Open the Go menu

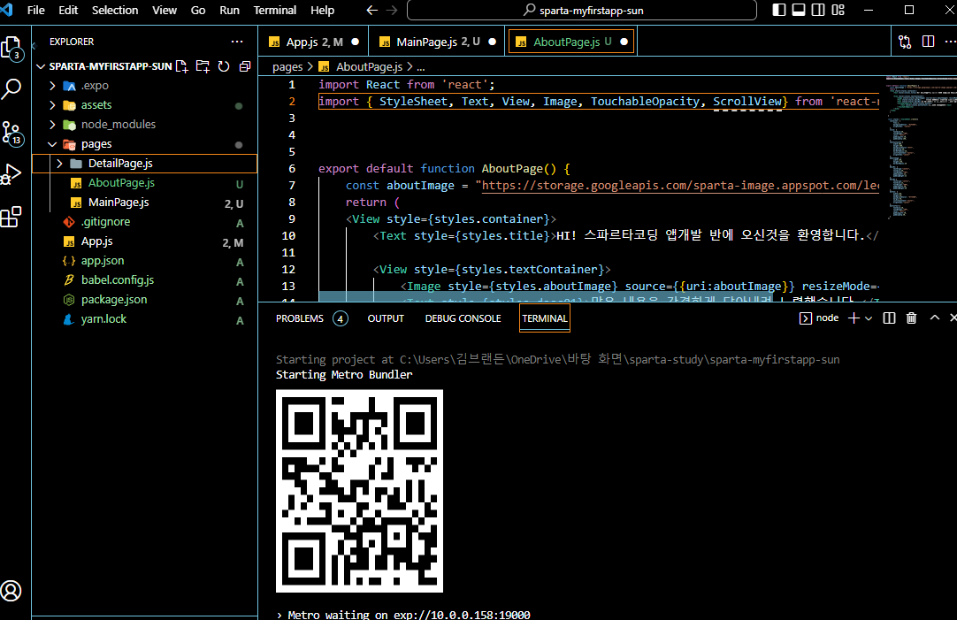198,11
